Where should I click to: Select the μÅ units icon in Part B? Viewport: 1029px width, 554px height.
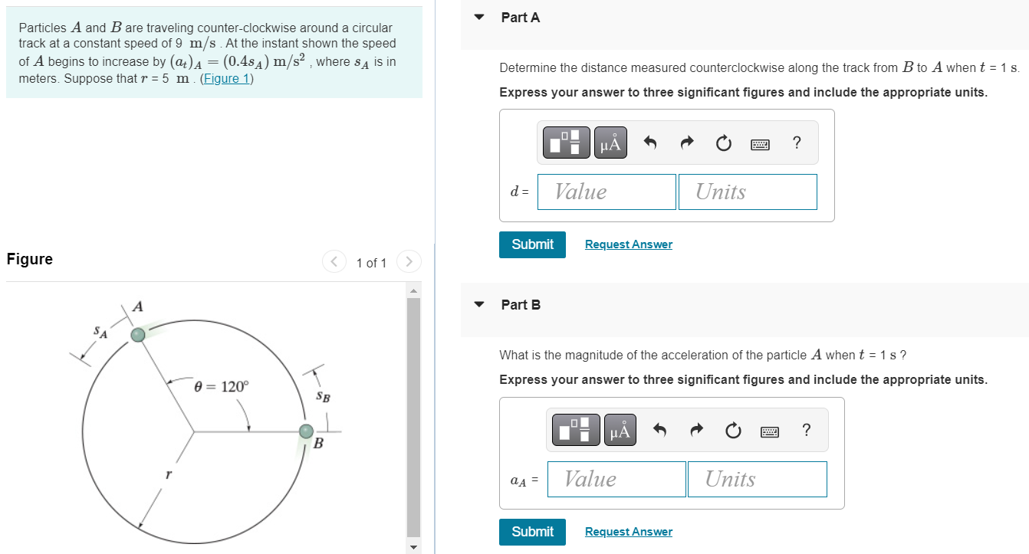620,429
